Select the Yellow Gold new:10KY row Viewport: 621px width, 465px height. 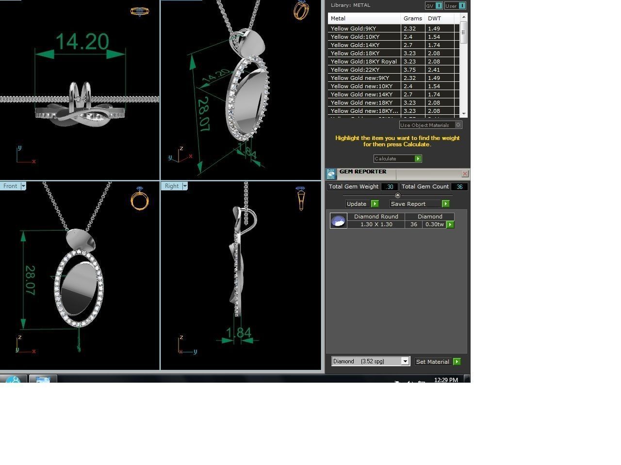tap(393, 86)
